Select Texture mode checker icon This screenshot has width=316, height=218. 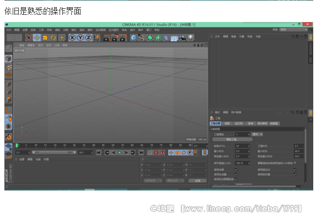[8, 67]
